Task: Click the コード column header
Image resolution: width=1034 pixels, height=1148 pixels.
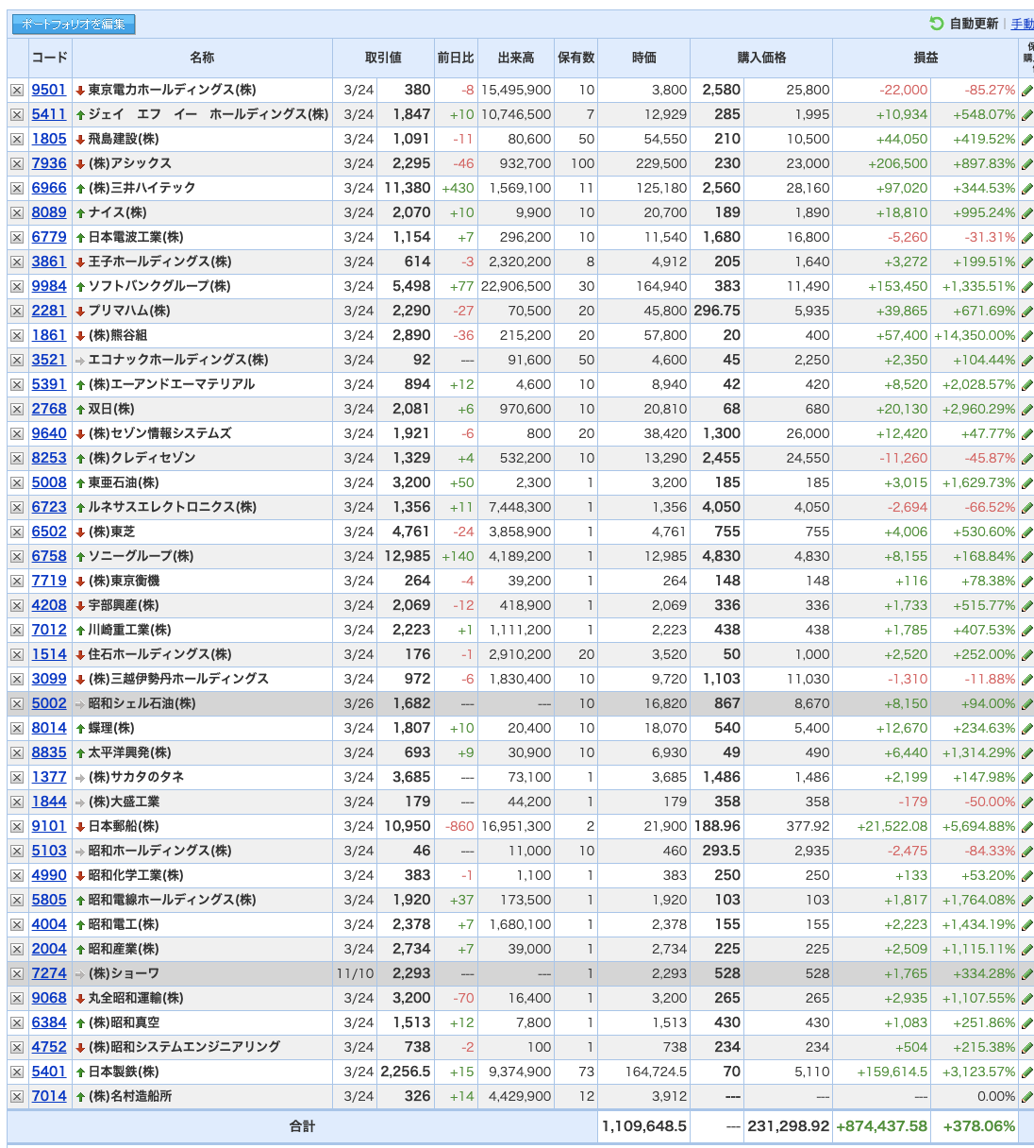Action: click(x=50, y=58)
